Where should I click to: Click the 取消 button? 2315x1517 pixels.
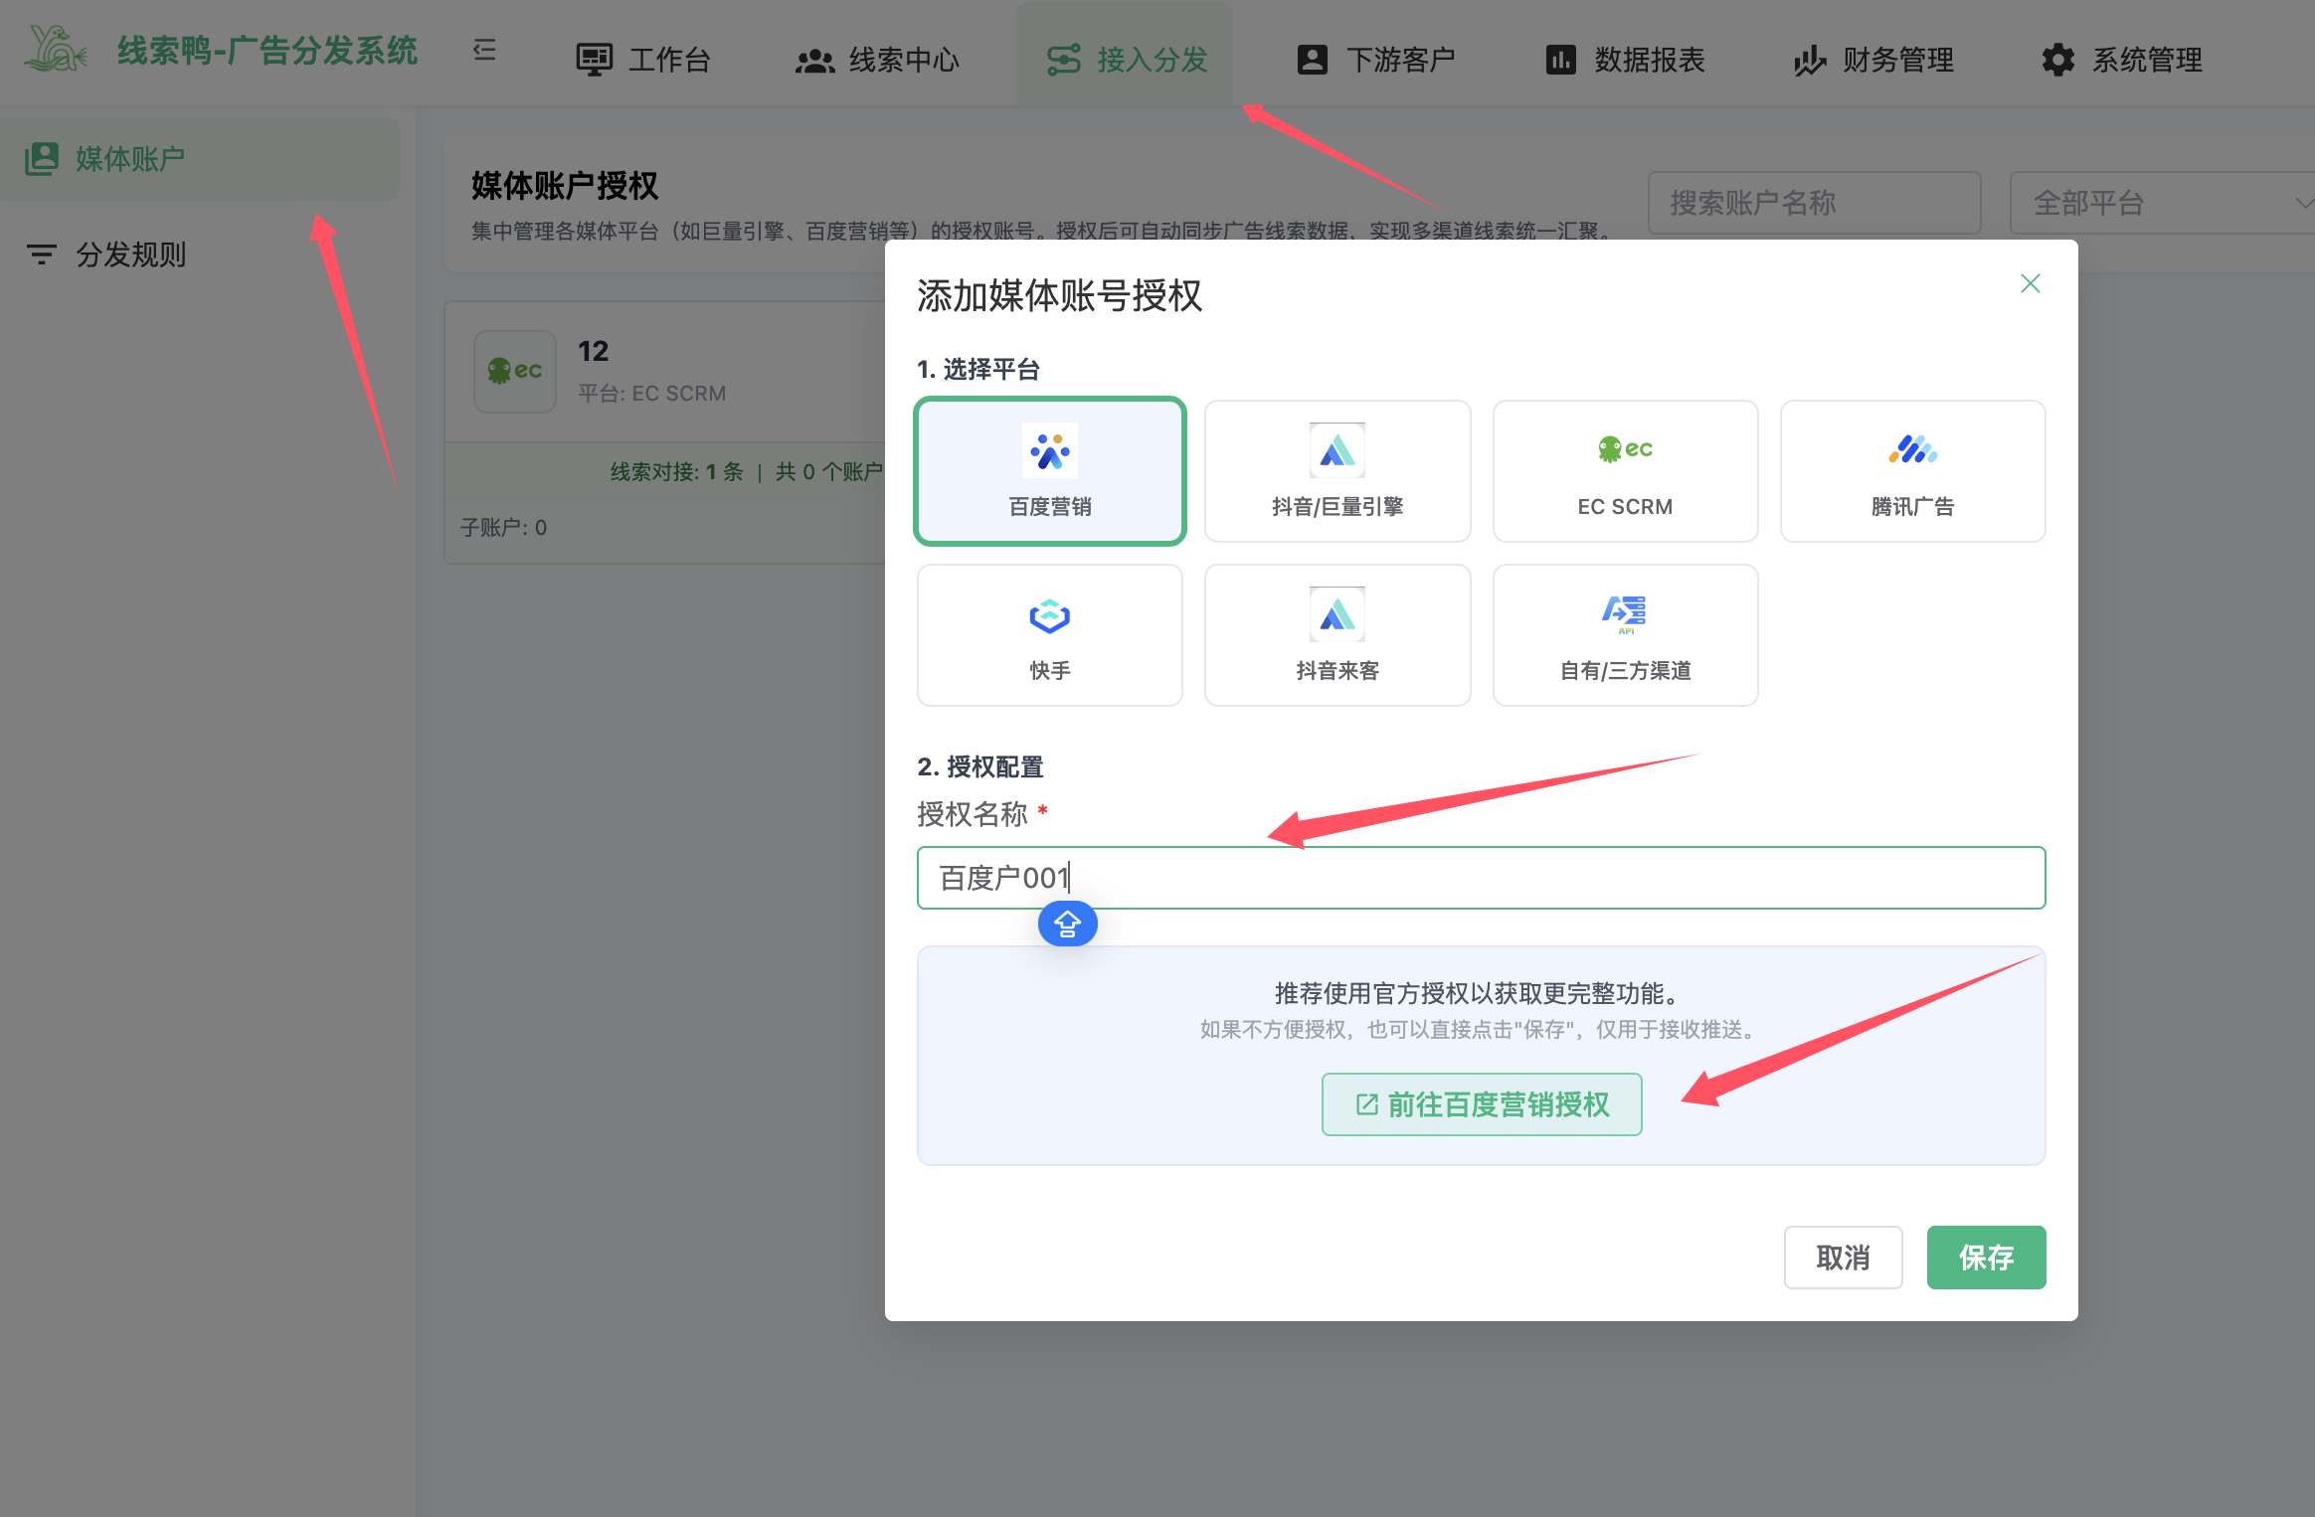1842,1258
